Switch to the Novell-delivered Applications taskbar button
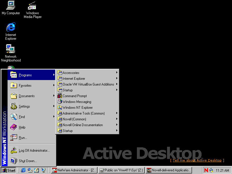 [x=169, y=170]
